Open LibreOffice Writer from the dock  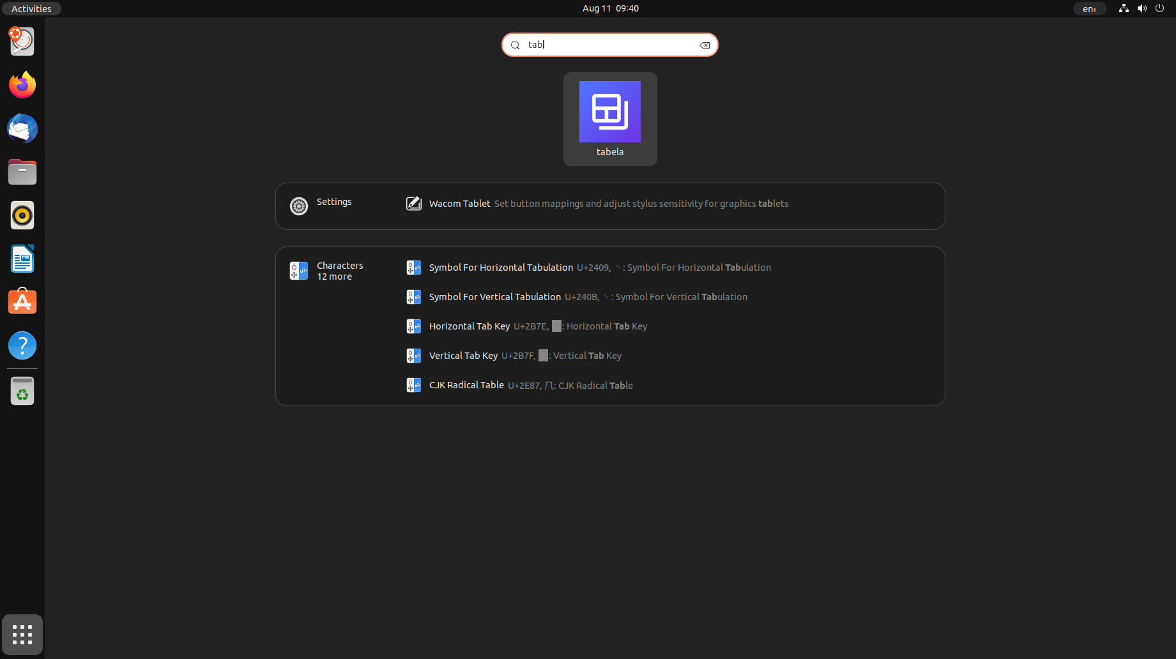point(22,259)
